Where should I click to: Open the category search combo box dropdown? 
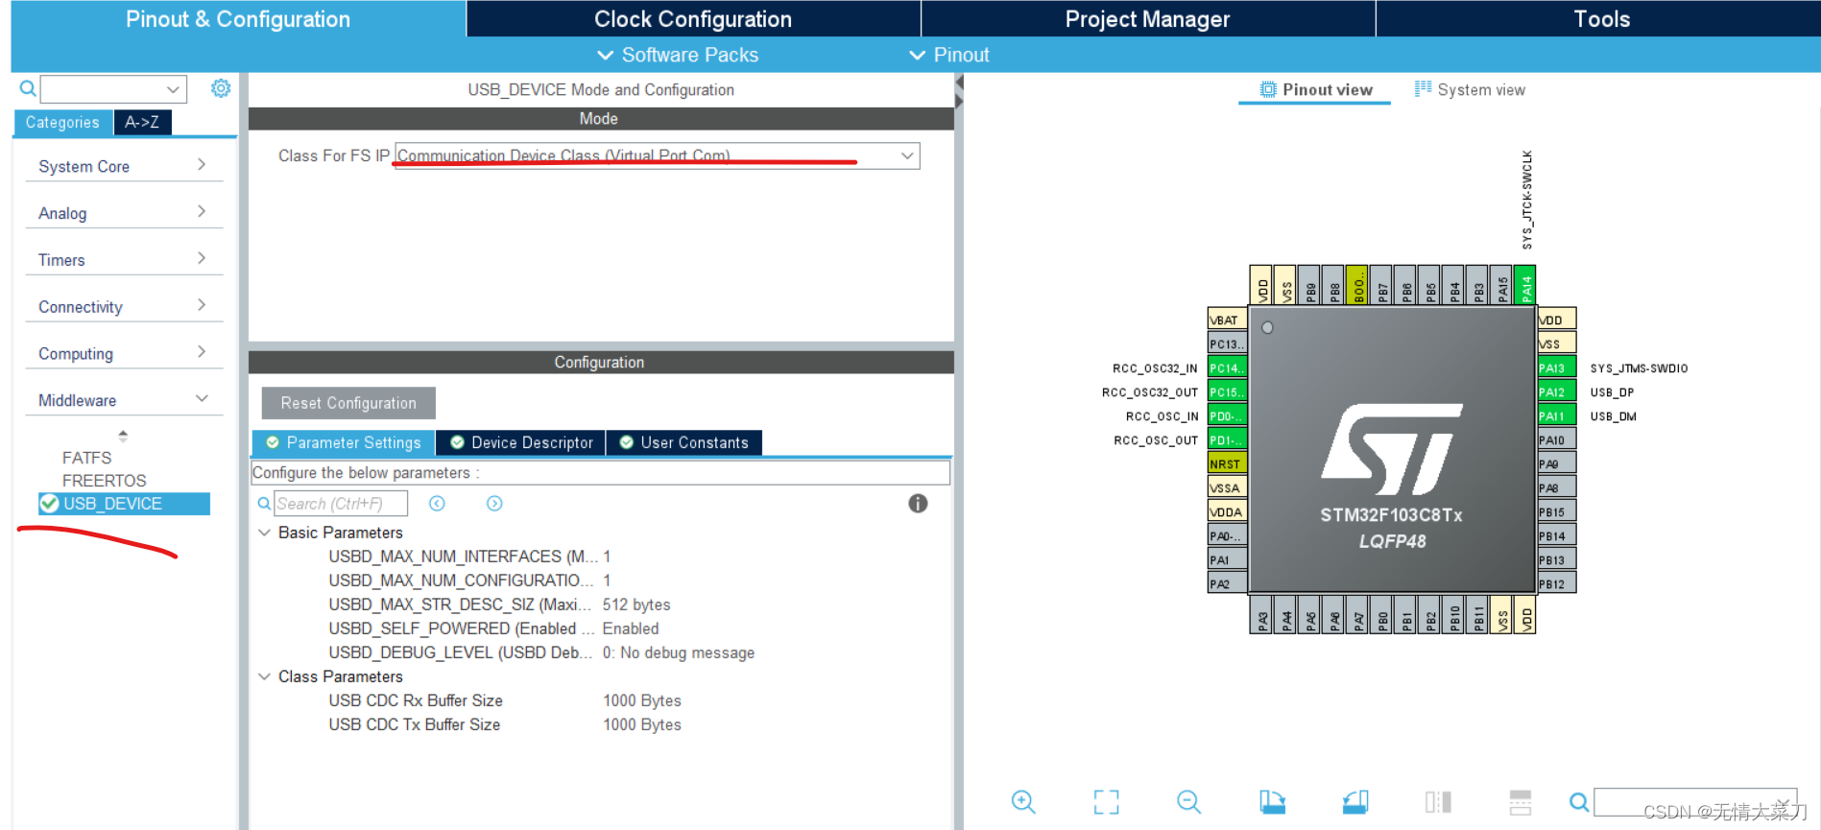(x=173, y=89)
